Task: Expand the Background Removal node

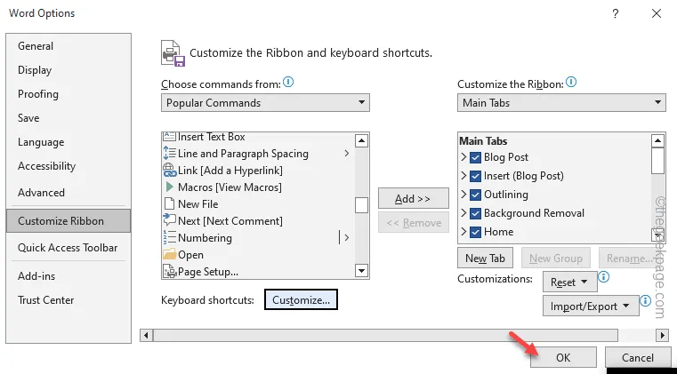Action: click(x=463, y=212)
